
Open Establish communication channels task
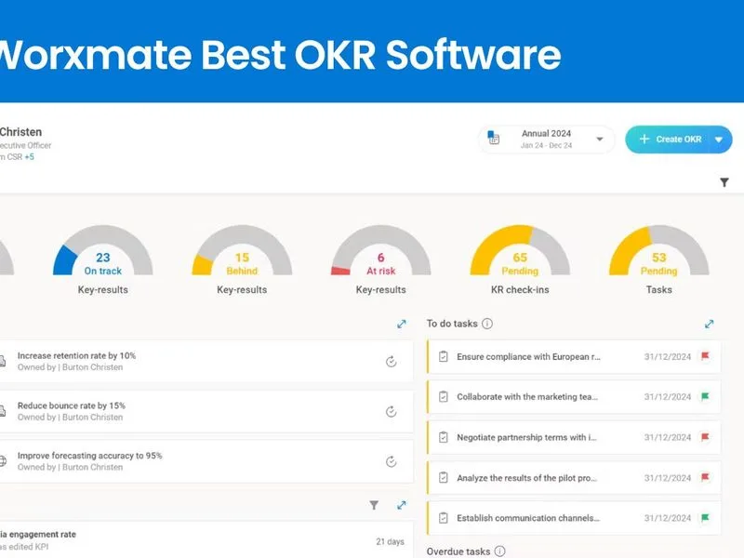574,518
